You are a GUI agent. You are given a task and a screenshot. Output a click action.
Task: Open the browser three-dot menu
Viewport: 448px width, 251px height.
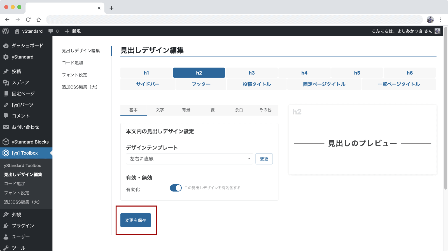441,20
